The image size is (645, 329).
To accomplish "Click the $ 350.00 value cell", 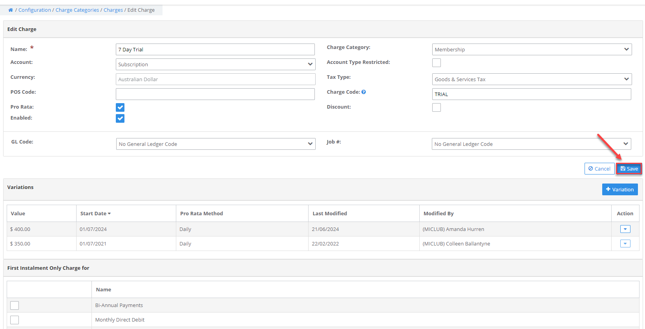I will coord(42,244).
